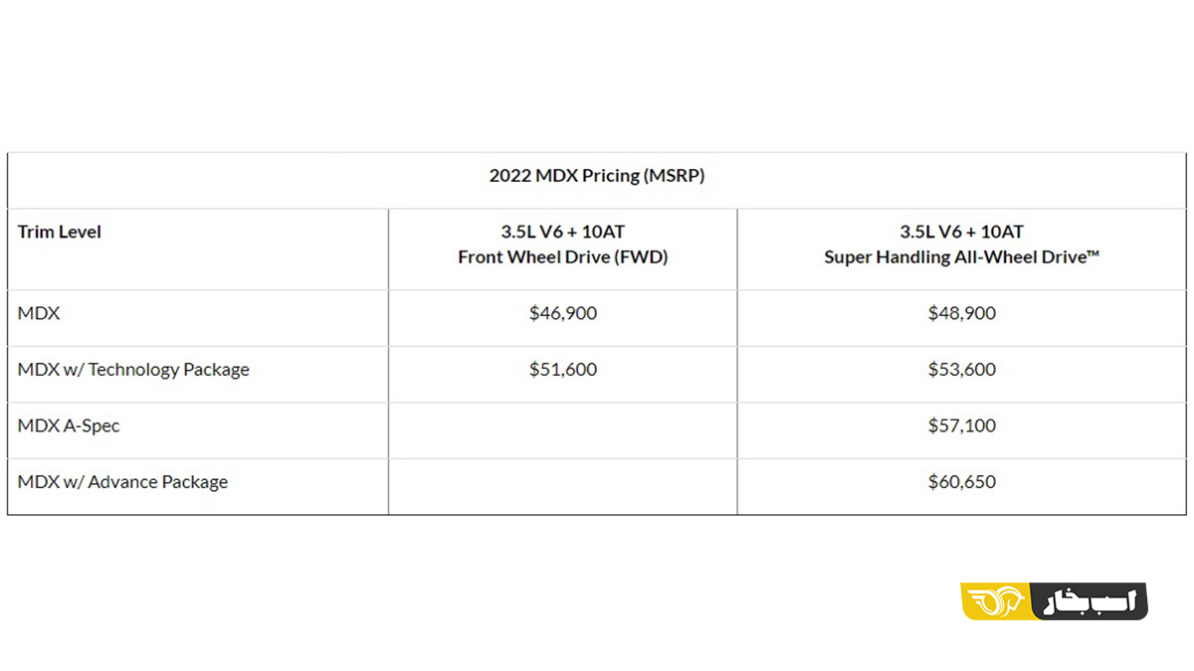The image size is (1194, 671).
Task: Click the Super Handling All-Wheel Drive header
Action: pos(961,256)
